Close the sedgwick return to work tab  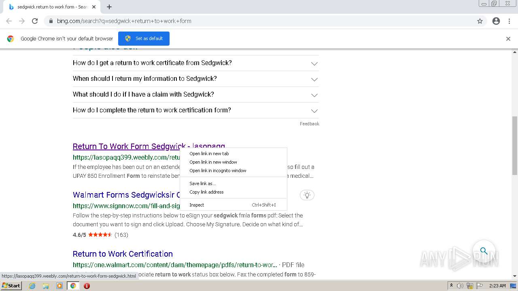(94, 7)
